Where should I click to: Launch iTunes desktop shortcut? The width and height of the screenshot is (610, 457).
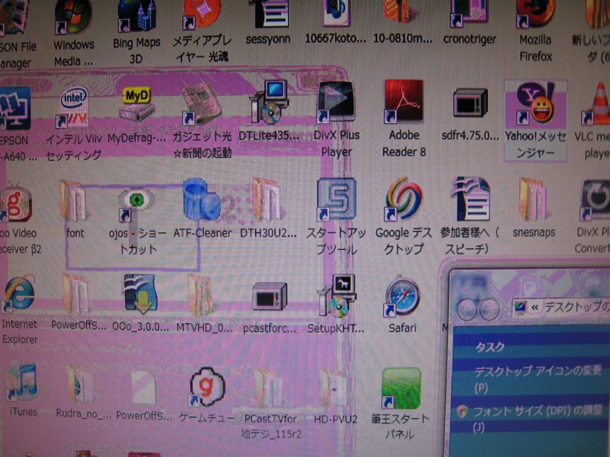(22, 383)
